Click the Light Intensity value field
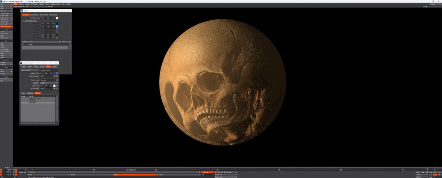This screenshot has height=178, width=442. [46, 88]
